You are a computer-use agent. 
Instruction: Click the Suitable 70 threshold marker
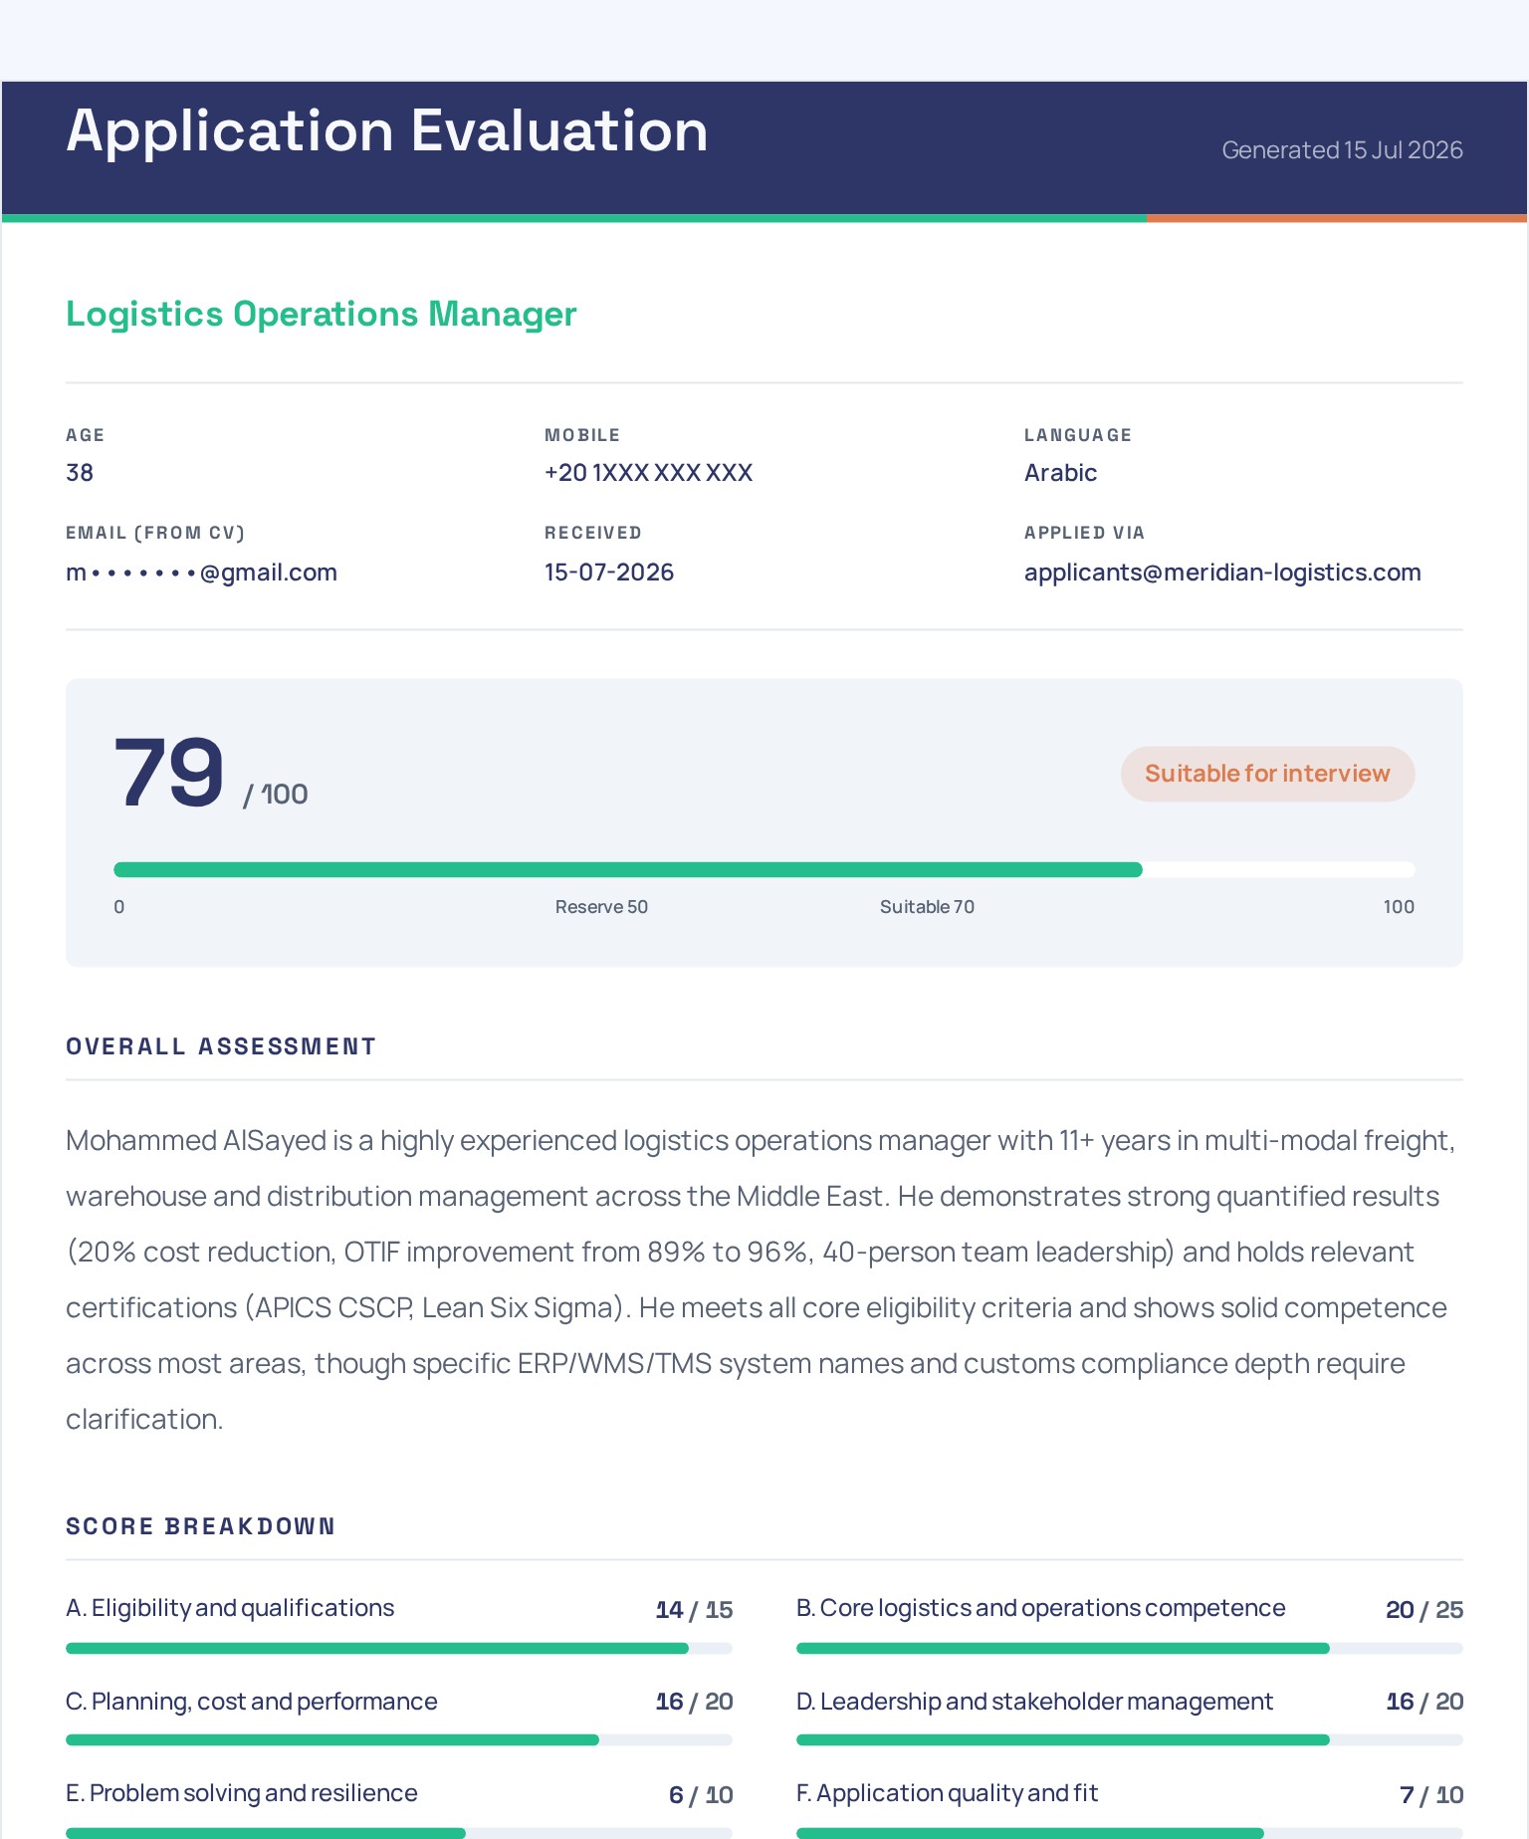927,907
